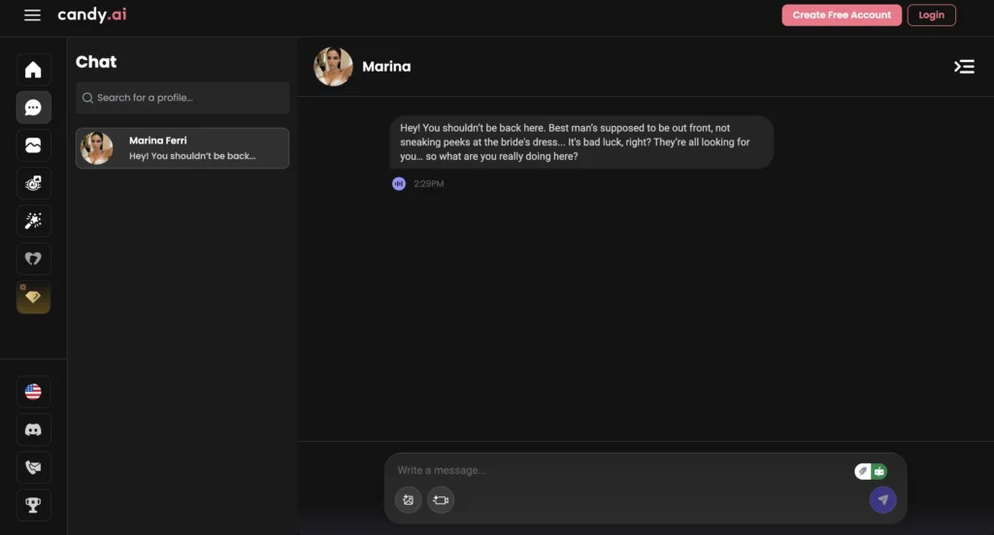Toggle the feather mode switch in message box
The width and height of the screenshot is (994, 535).
[863, 471]
